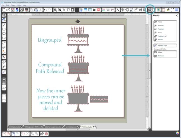Viewport: 181px width, 138px height.
Task: Open the Text Style panel A icon
Action: [x=118, y=10]
